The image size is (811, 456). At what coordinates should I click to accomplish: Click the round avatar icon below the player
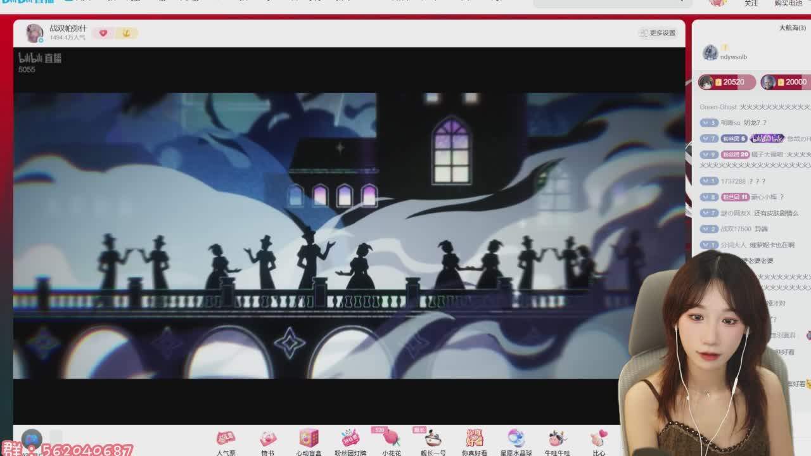click(32, 438)
